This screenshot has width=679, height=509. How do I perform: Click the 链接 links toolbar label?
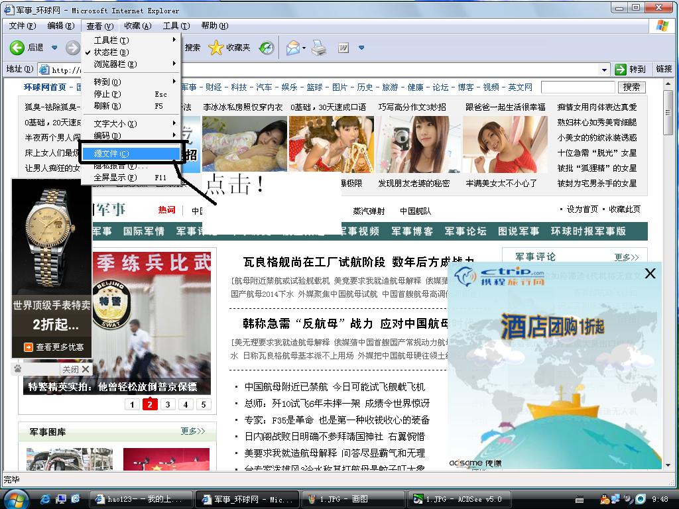(x=664, y=69)
